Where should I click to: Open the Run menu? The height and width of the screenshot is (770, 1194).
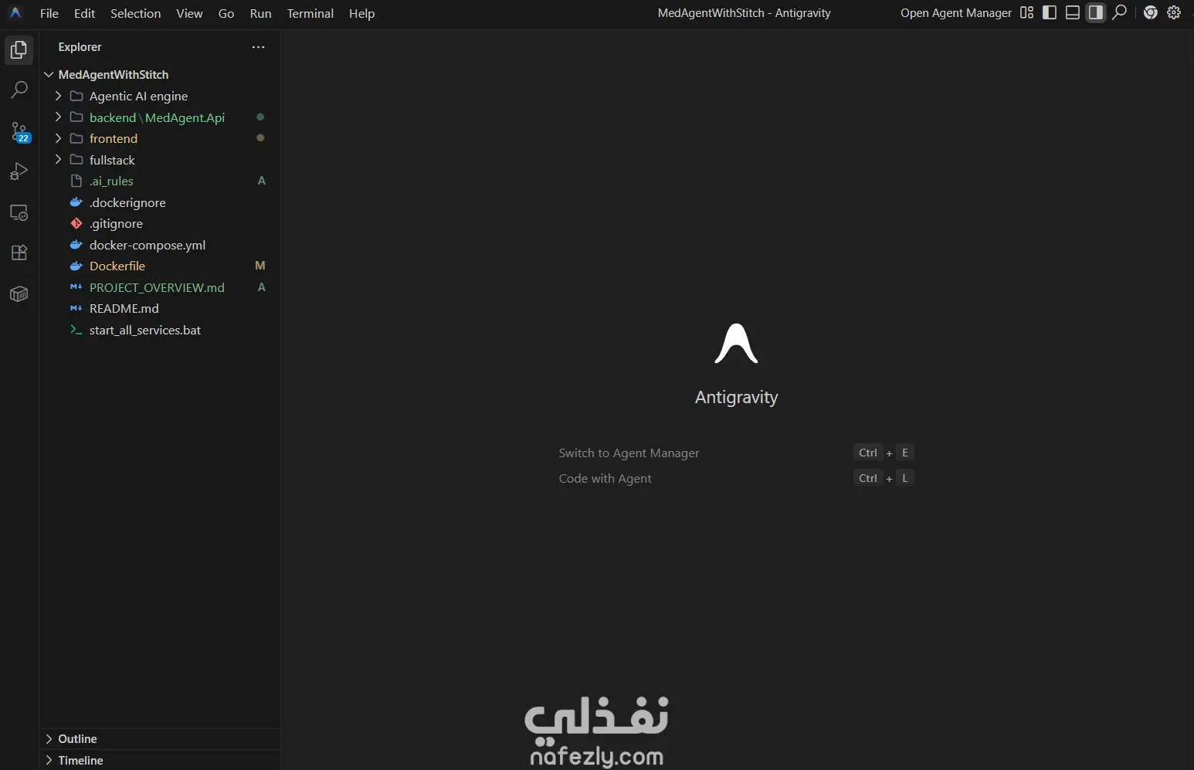260,13
